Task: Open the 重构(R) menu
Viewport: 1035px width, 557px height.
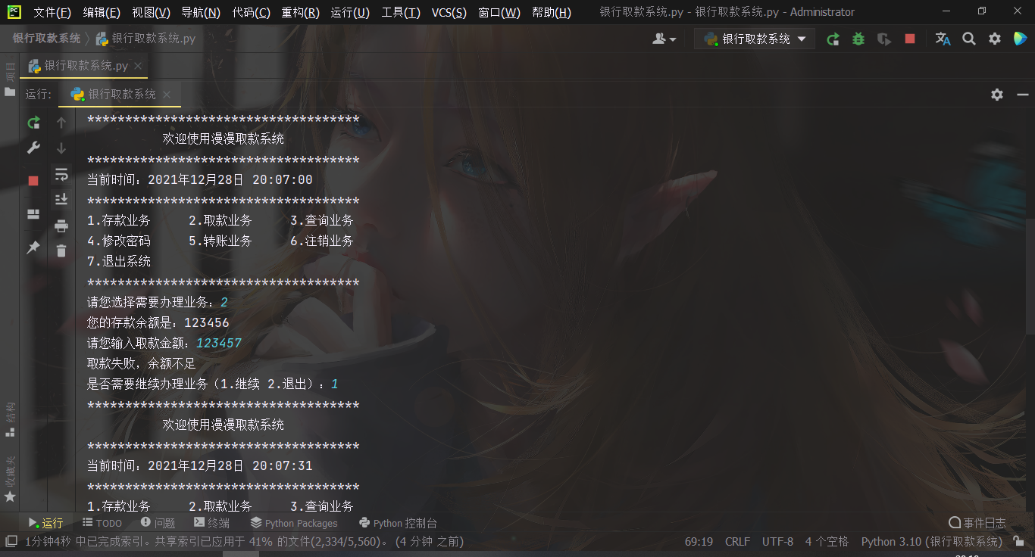Action: click(x=300, y=12)
